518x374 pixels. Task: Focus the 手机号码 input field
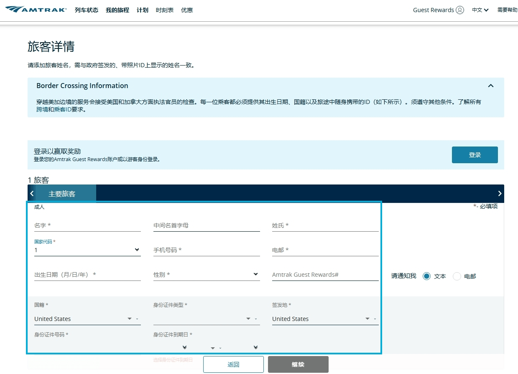(207, 250)
